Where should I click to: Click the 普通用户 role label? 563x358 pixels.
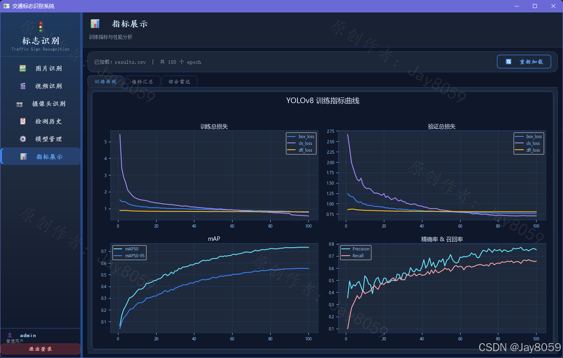(x=15, y=341)
